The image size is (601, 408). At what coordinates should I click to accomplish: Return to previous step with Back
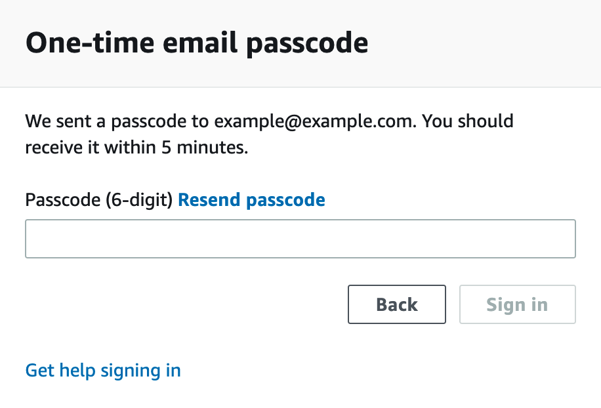coord(397,304)
